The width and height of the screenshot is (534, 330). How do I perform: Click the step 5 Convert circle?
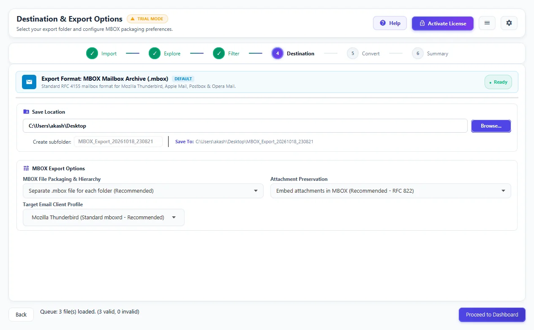point(353,54)
